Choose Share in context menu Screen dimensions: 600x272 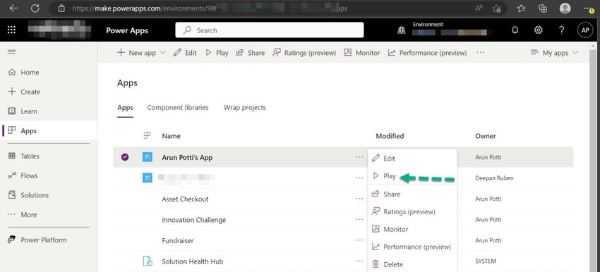point(412,194)
